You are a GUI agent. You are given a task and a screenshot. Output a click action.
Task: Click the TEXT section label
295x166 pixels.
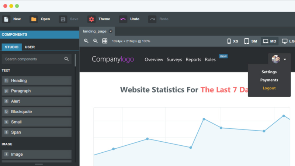coord(6,70)
